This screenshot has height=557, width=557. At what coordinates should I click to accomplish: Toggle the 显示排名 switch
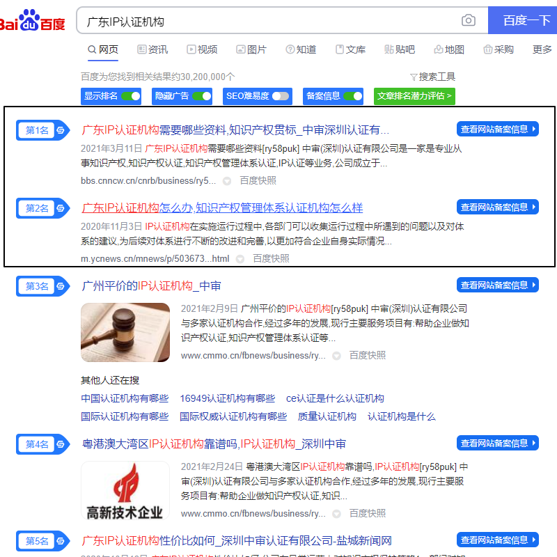[x=131, y=96]
